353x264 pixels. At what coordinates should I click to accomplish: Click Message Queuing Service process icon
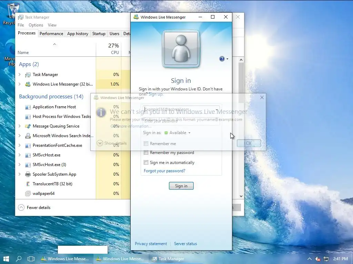[x=28, y=126]
